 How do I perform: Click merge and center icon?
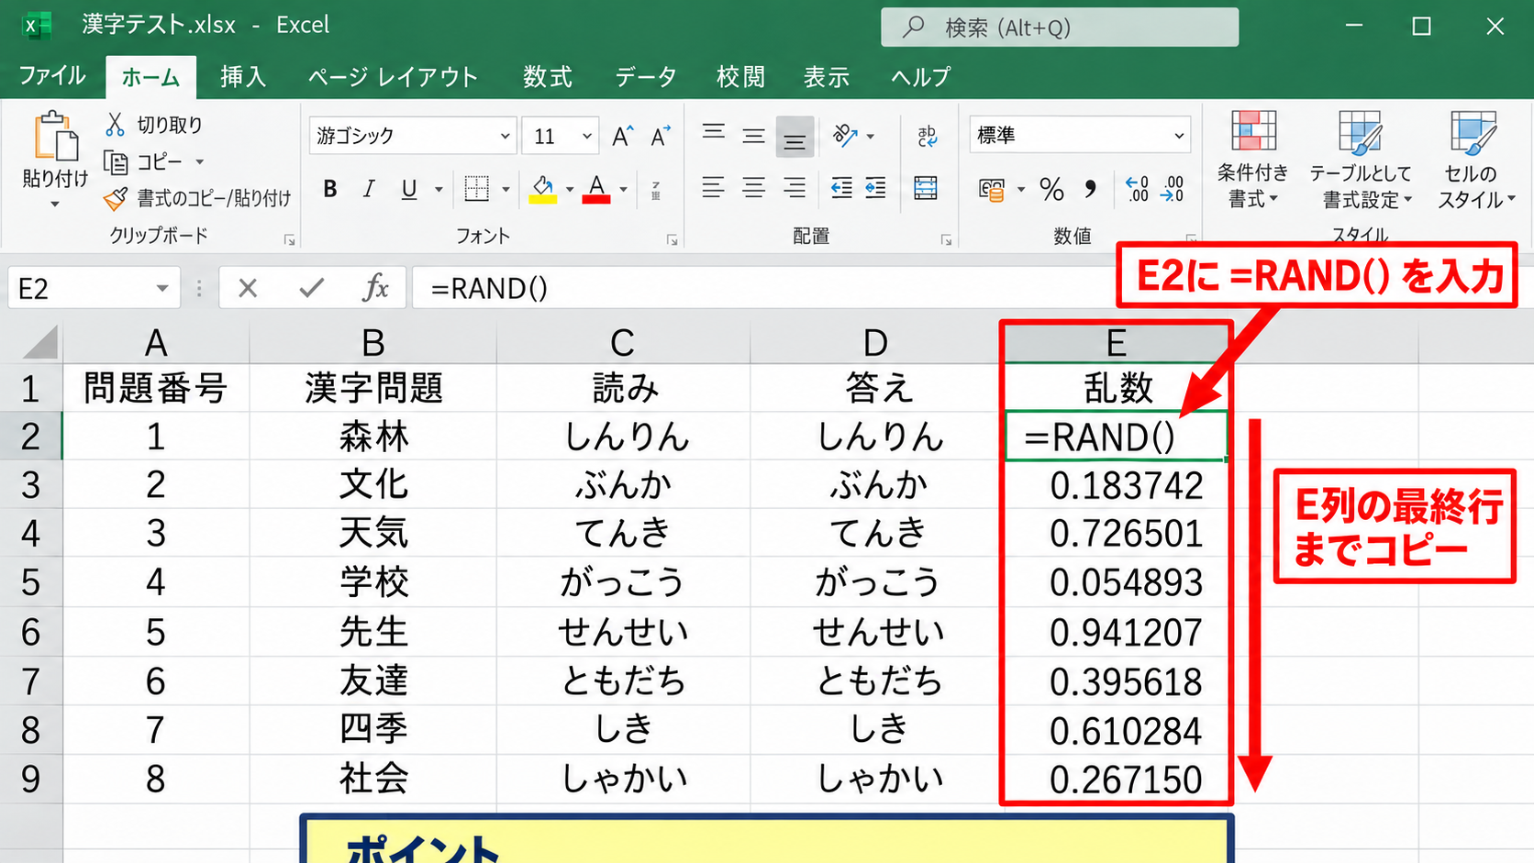pyautogui.click(x=927, y=189)
